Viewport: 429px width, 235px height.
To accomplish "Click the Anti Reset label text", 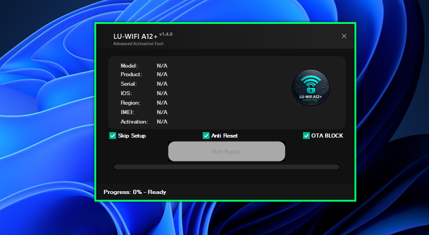I will point(224,136).
